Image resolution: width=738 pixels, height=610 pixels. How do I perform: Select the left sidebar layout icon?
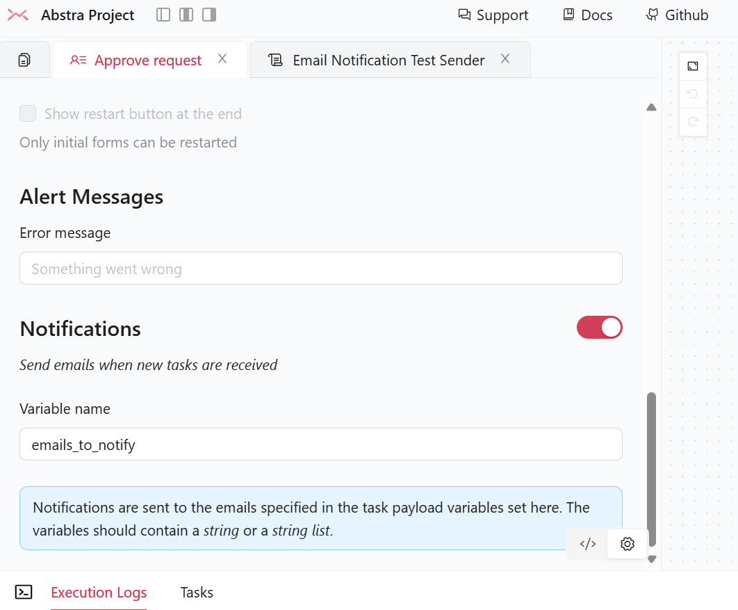(x=163, y=15)
